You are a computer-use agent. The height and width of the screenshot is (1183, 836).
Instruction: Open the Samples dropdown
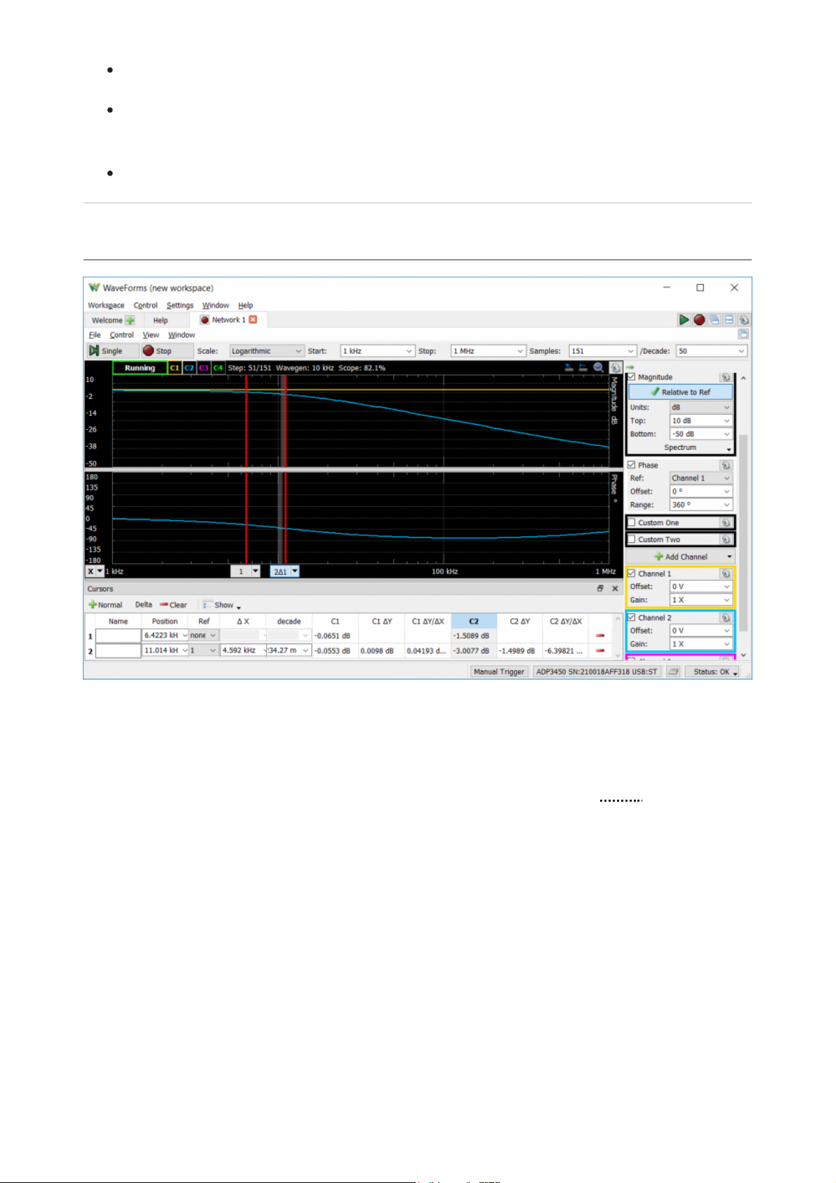[602, 351]
